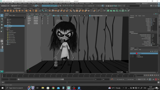
Task: Toggle visibility V on character_lyr layer
Action: [x=131, y=57]
